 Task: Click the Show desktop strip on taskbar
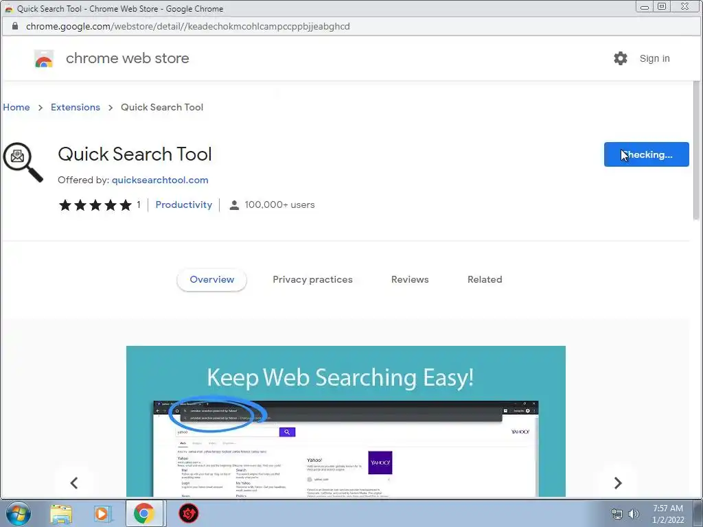click(x=698, y=513)
